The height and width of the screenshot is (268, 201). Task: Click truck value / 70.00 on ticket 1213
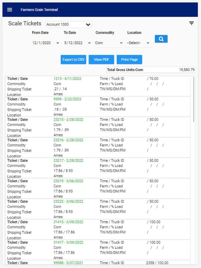tap(152, 79)
